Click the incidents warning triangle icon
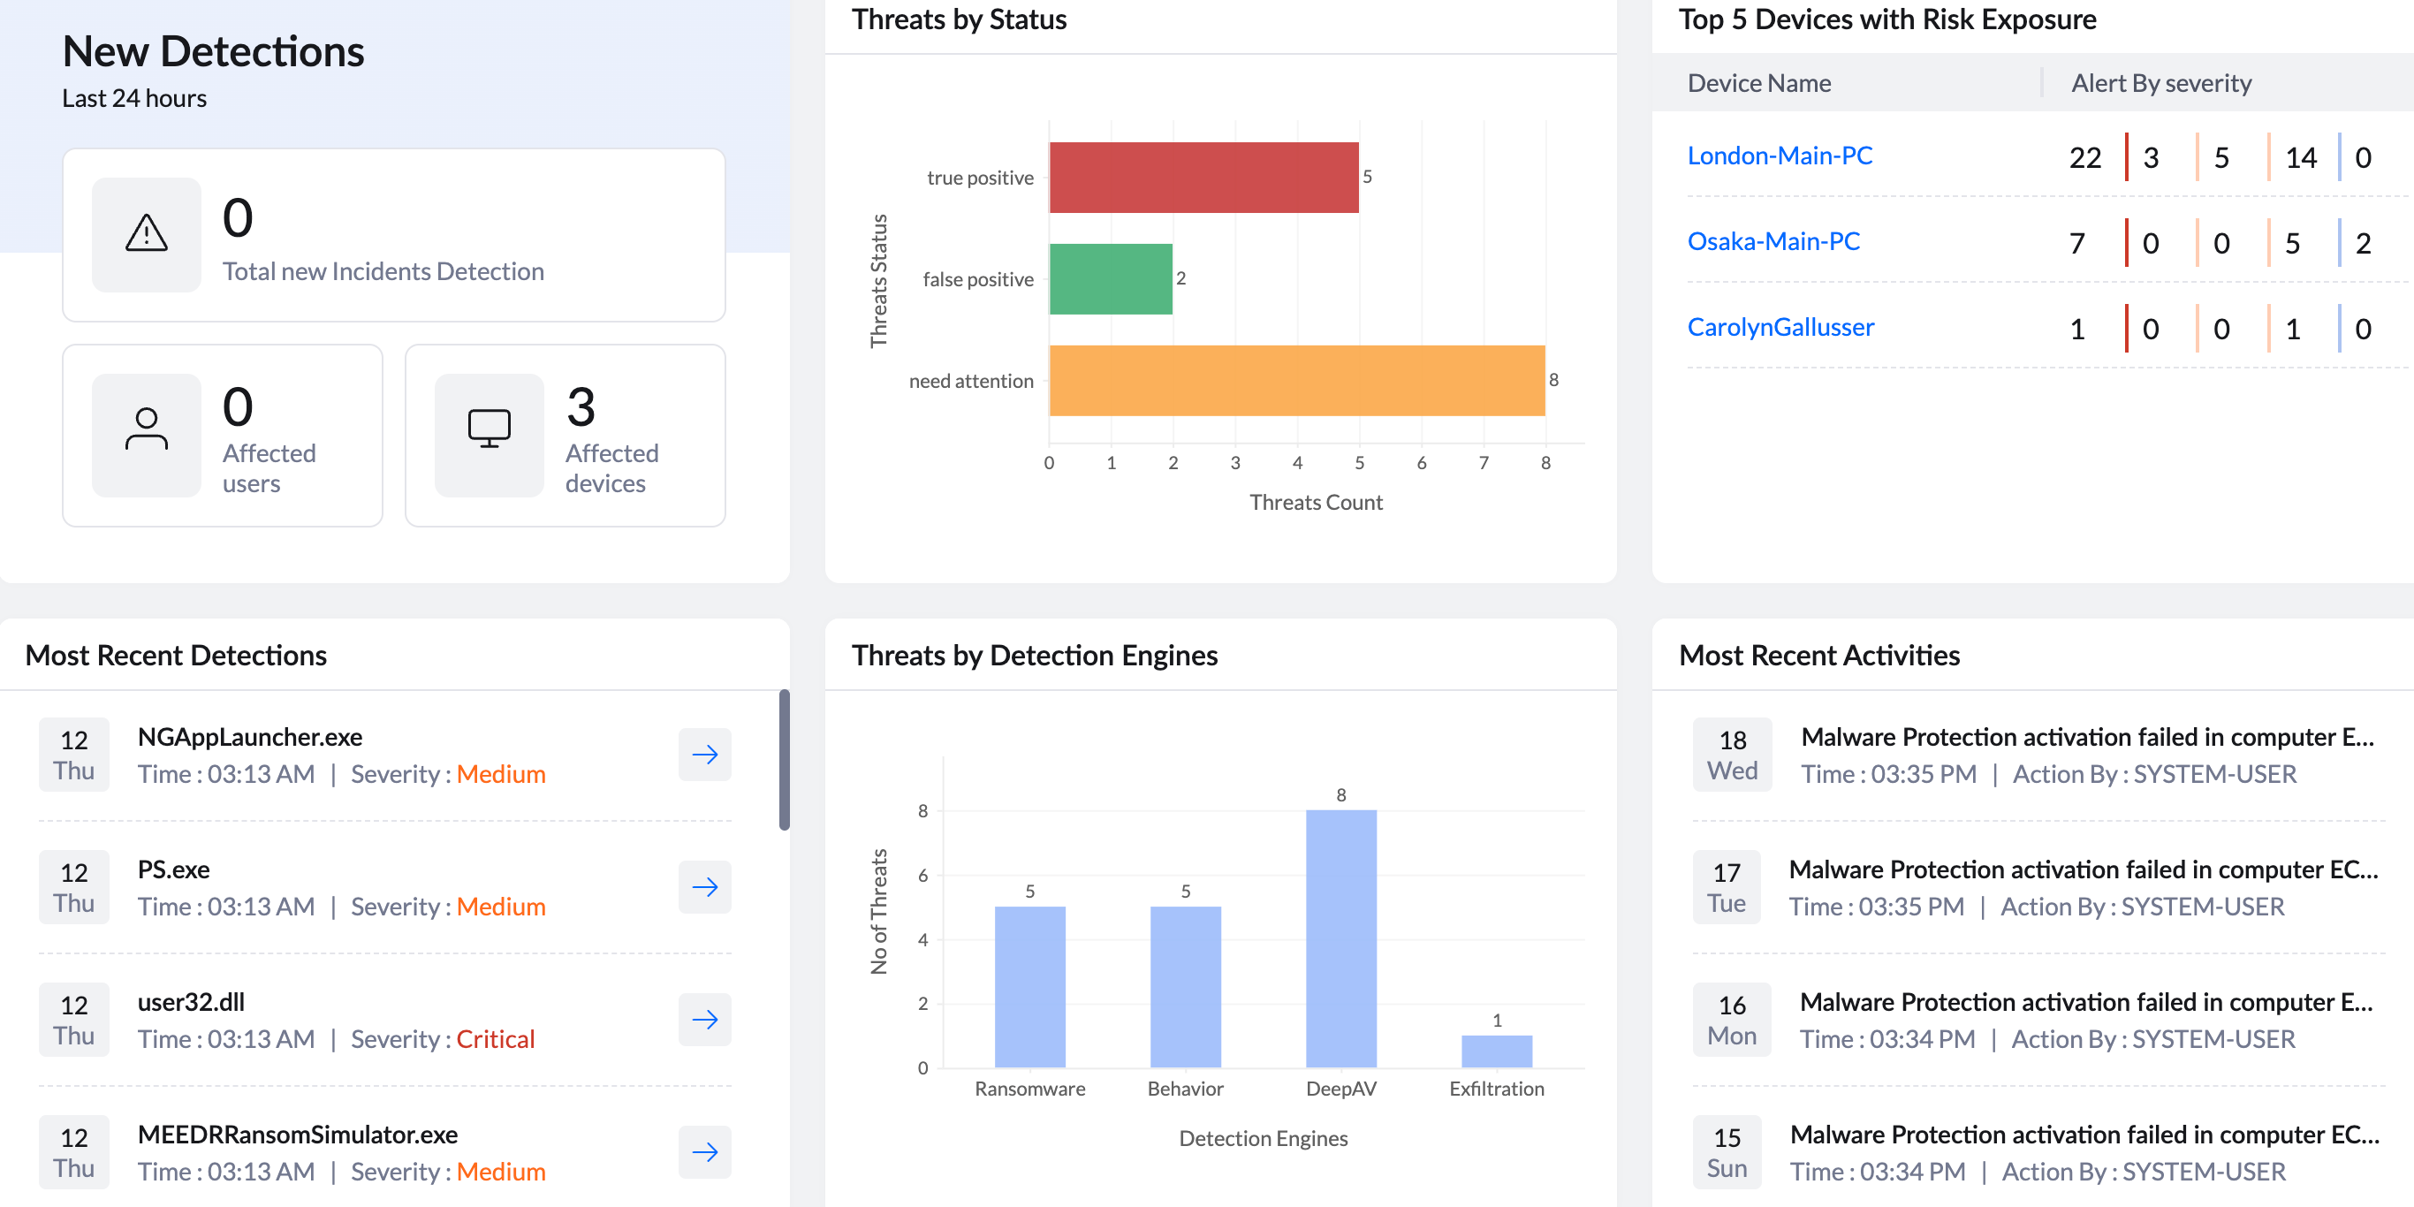2414x1207 pixels. pos(146,234)
